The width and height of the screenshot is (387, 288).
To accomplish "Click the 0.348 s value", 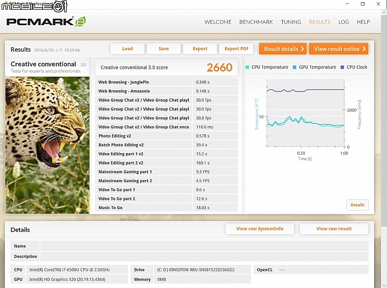I will pyautogui.click(x=203, y=82).
